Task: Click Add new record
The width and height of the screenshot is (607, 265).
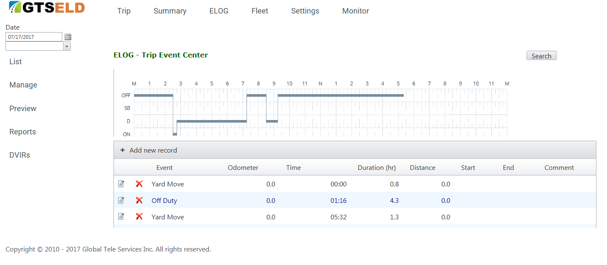Action: 153,150
